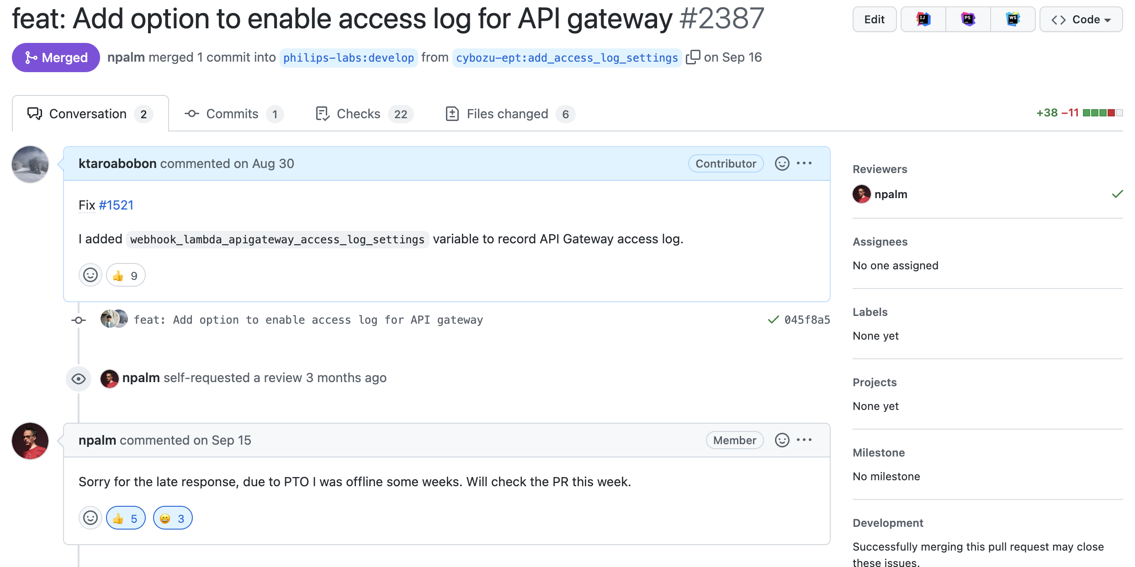Image resolution: width=1135 pixels, height=567 pixels.
Task: Copy head branch name icon
Action: coord(693,57)
